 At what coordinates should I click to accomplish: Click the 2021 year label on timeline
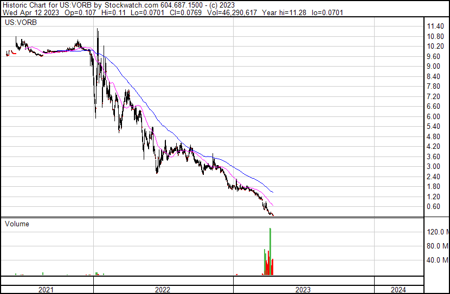point(47,290)
